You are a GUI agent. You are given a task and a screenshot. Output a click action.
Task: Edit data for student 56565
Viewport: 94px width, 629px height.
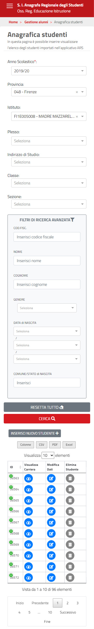coord(51,500)
